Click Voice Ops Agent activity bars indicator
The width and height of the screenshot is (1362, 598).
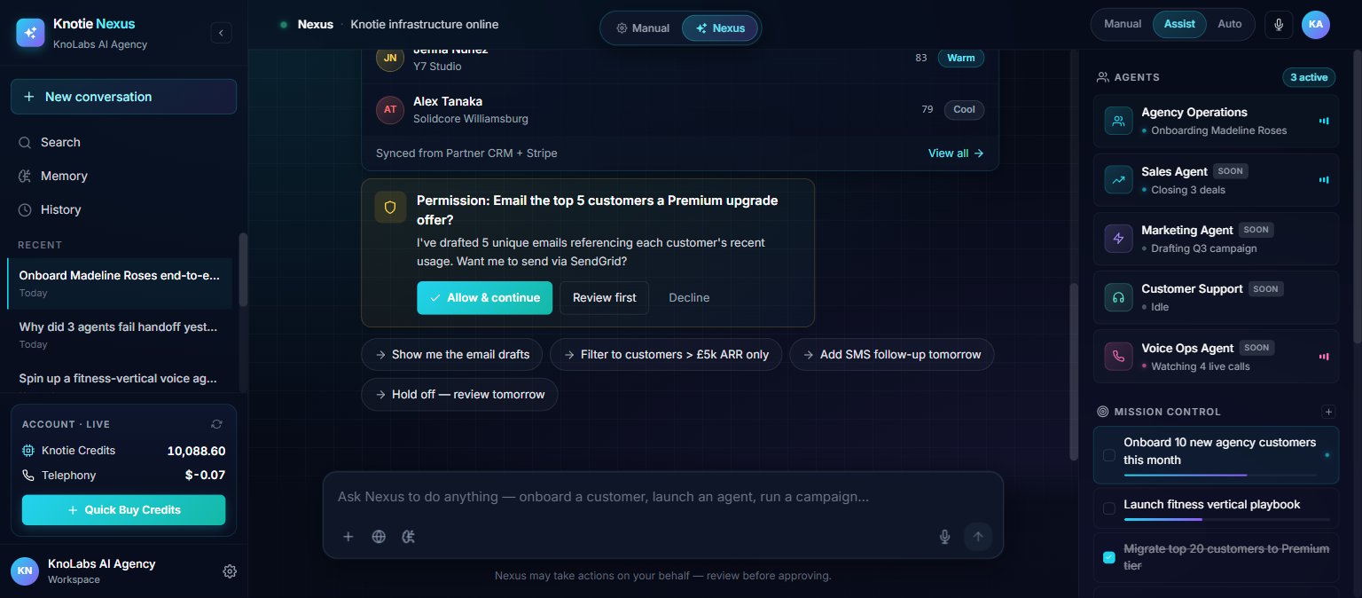1324,356
